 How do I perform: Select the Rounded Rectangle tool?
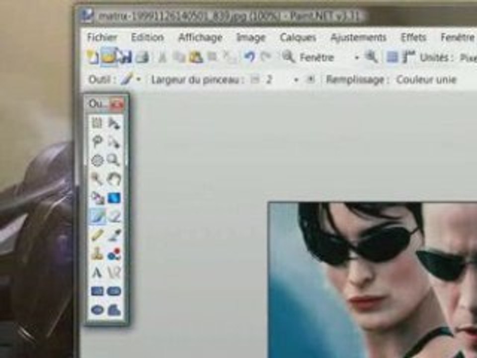click(114, 291)
